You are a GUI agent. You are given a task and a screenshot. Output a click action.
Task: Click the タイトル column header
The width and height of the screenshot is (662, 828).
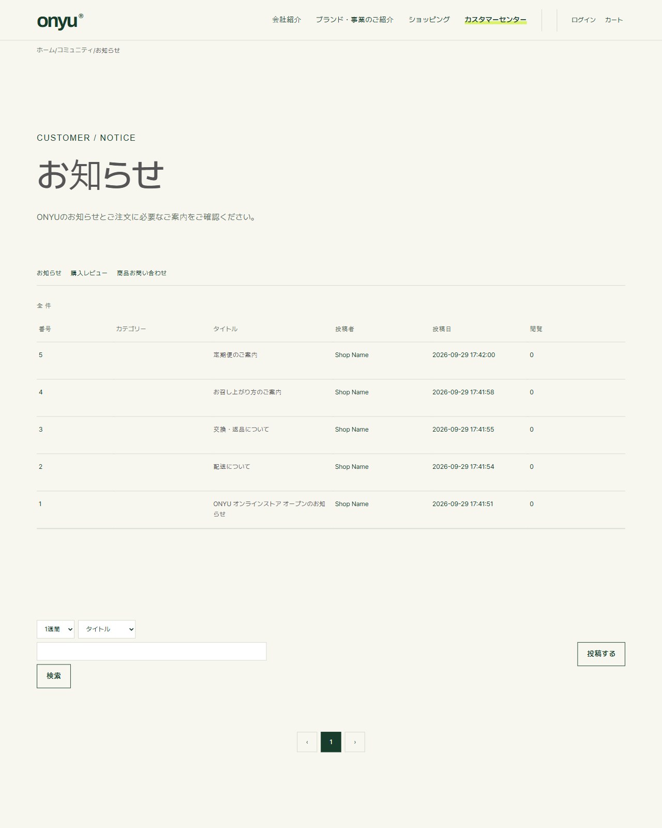coord(225,329)
